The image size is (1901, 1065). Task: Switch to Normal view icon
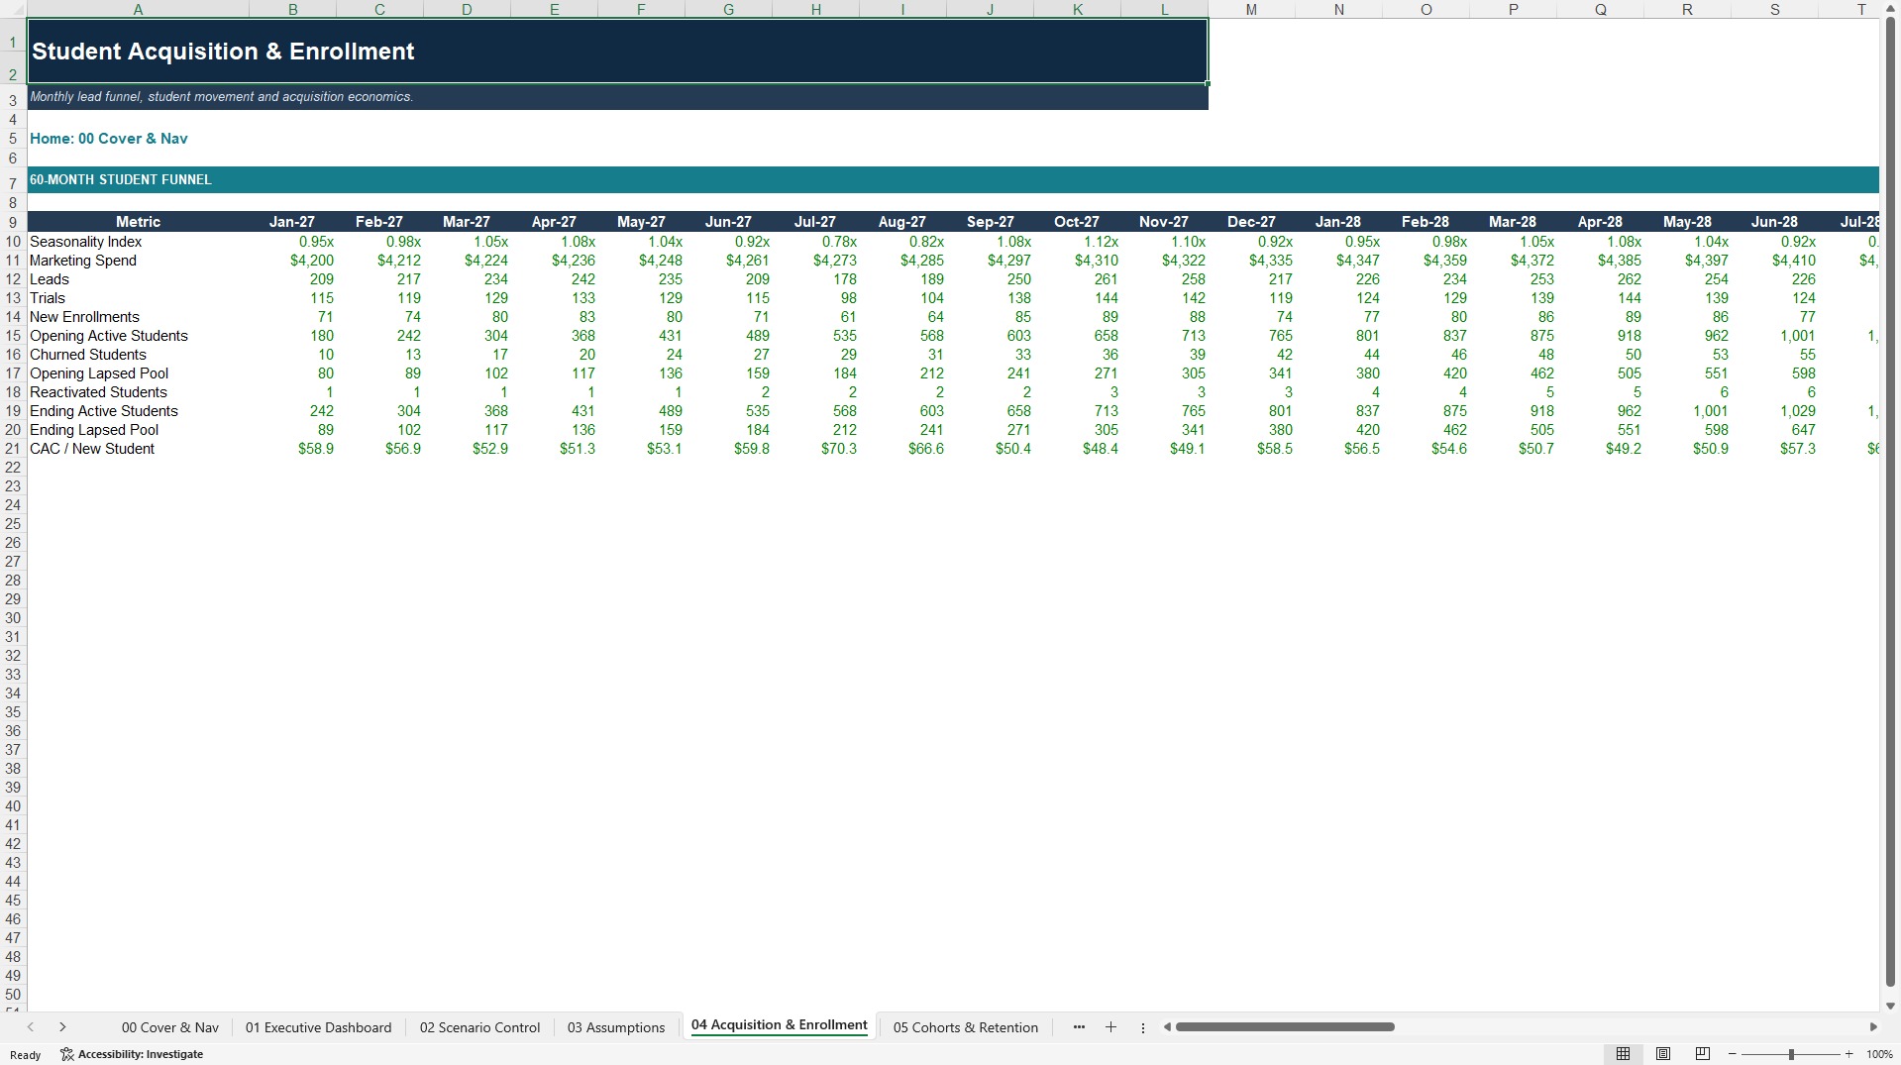(x=1623, y=1054)
